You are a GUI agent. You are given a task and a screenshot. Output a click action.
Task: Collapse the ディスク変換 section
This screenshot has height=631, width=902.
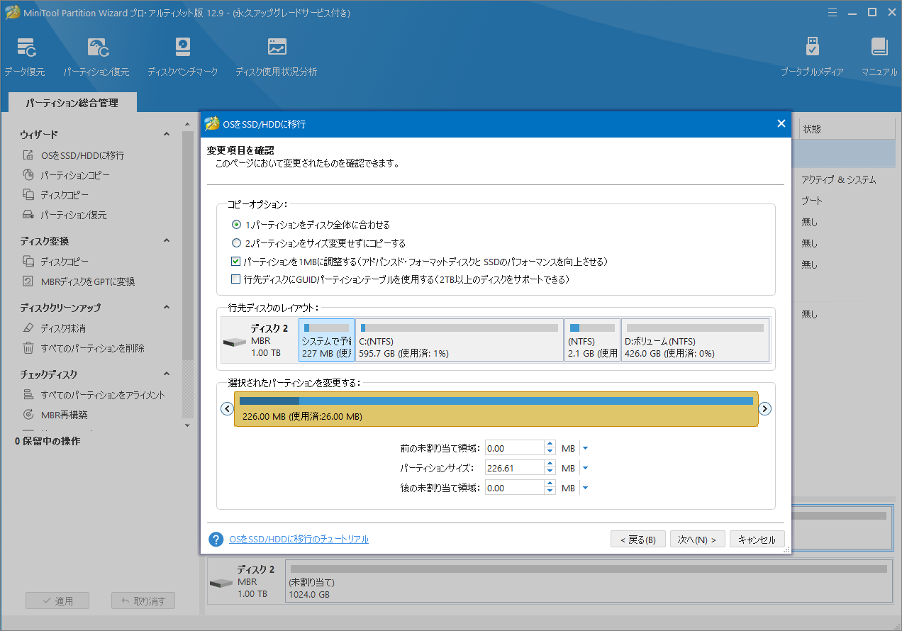167,241
